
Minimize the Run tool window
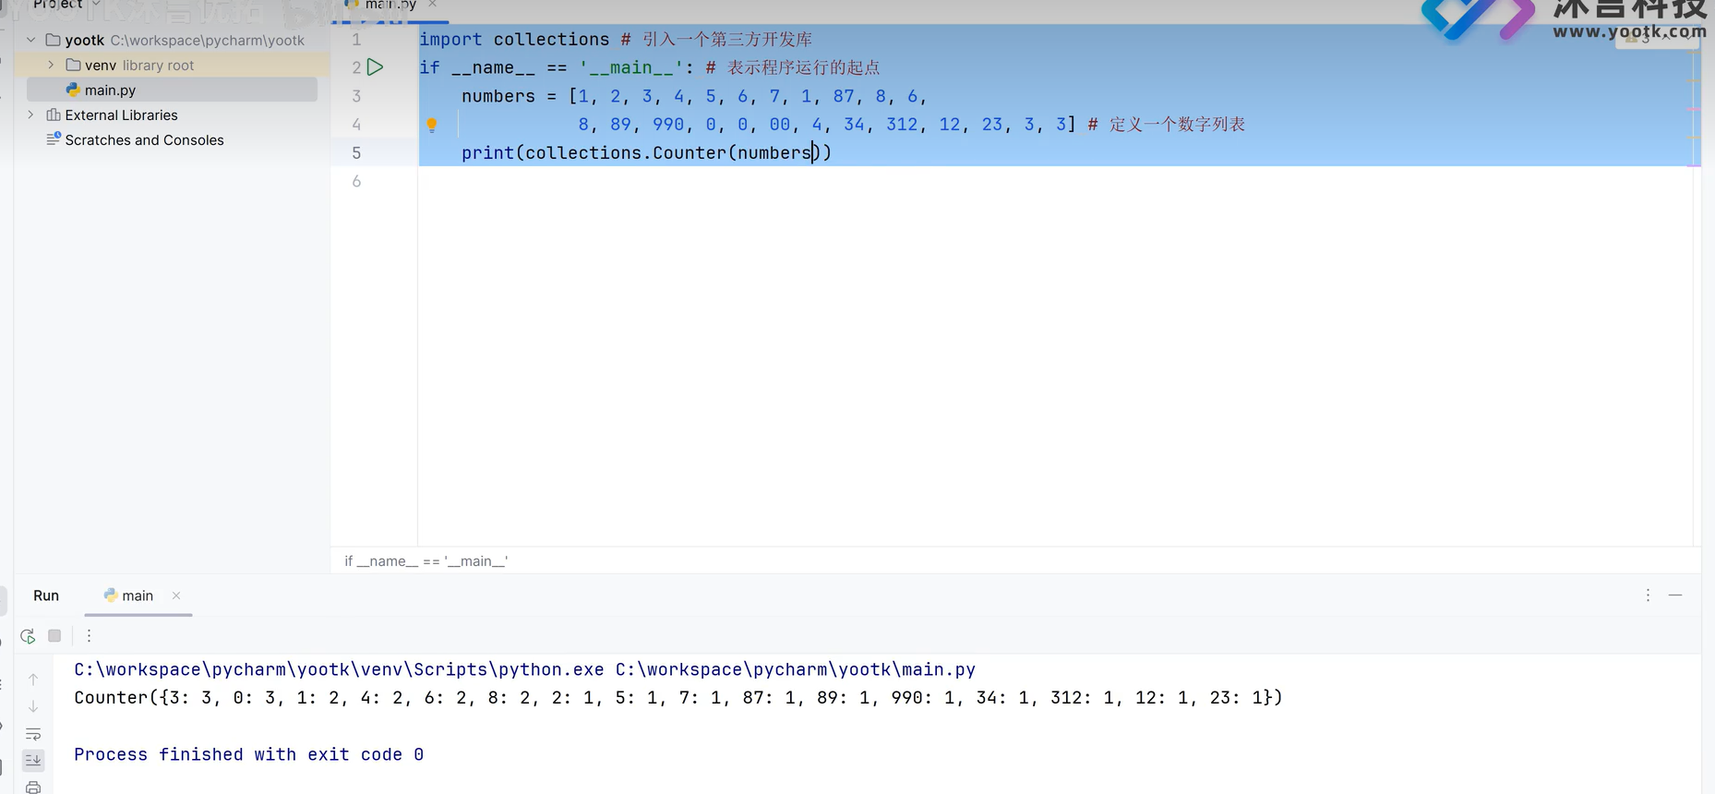(1675, 595)
